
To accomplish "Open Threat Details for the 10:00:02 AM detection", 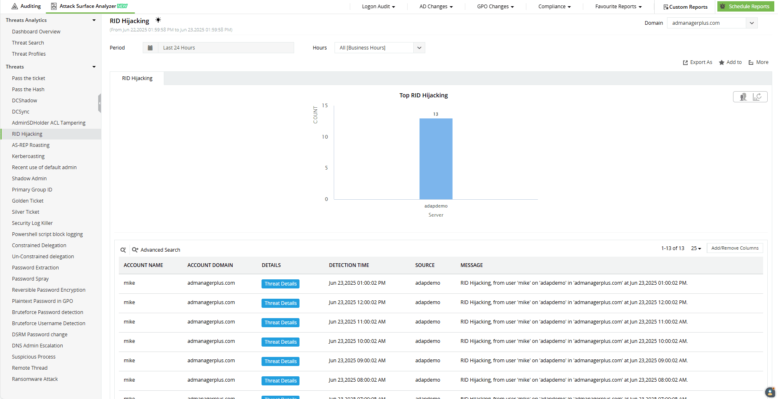I will [281, 342].
